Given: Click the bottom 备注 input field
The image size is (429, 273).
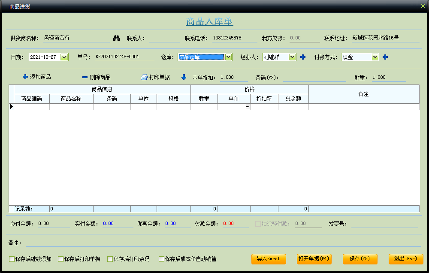Looking at the screenshot, I should 223,243.
